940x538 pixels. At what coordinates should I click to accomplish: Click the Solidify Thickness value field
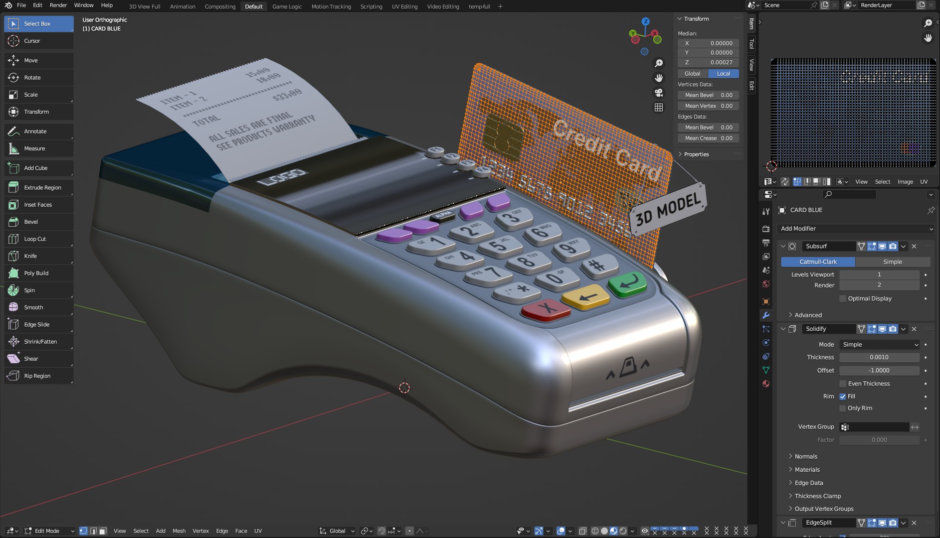[879, 358]
